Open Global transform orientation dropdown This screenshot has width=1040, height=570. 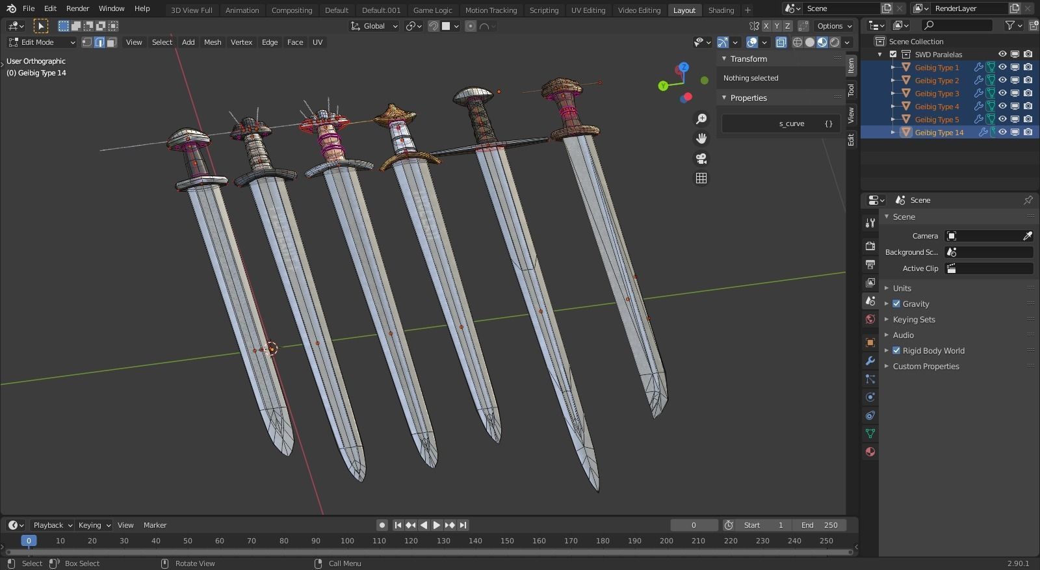[x=374, y=26]
